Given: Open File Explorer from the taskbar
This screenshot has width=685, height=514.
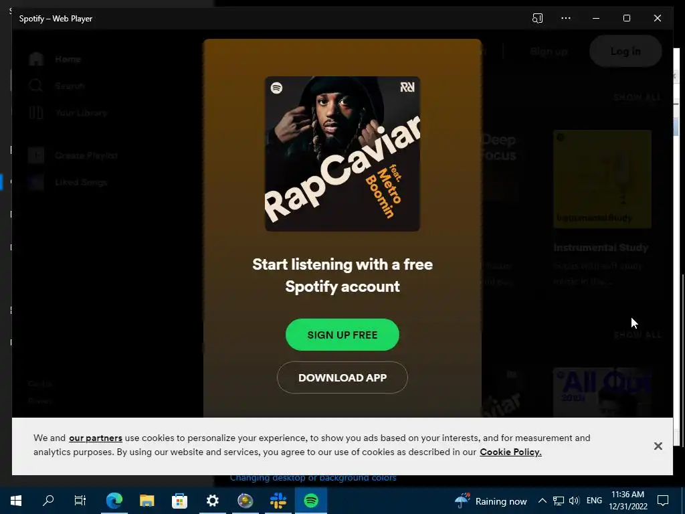Looking at the screenshot, I should 146,501.
